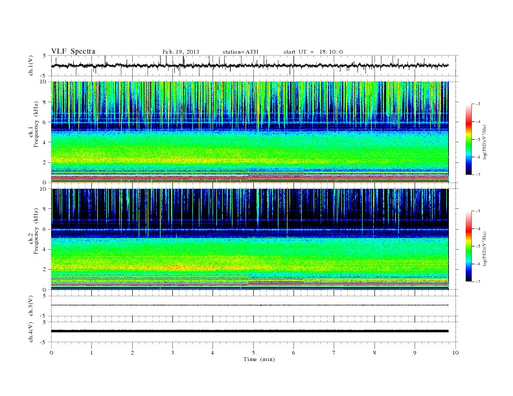Click the ch.1 colorbar 'log(PSD)(V²/Hz)' label

484,142
